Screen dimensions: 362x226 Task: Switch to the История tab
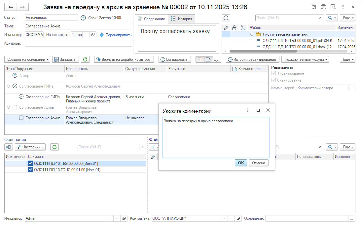point(181,19)
